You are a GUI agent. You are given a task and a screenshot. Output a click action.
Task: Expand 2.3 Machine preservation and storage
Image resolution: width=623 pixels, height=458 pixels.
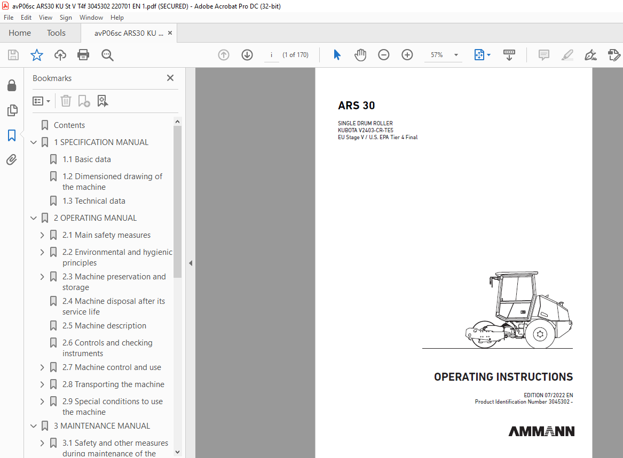tap(42, 277)
